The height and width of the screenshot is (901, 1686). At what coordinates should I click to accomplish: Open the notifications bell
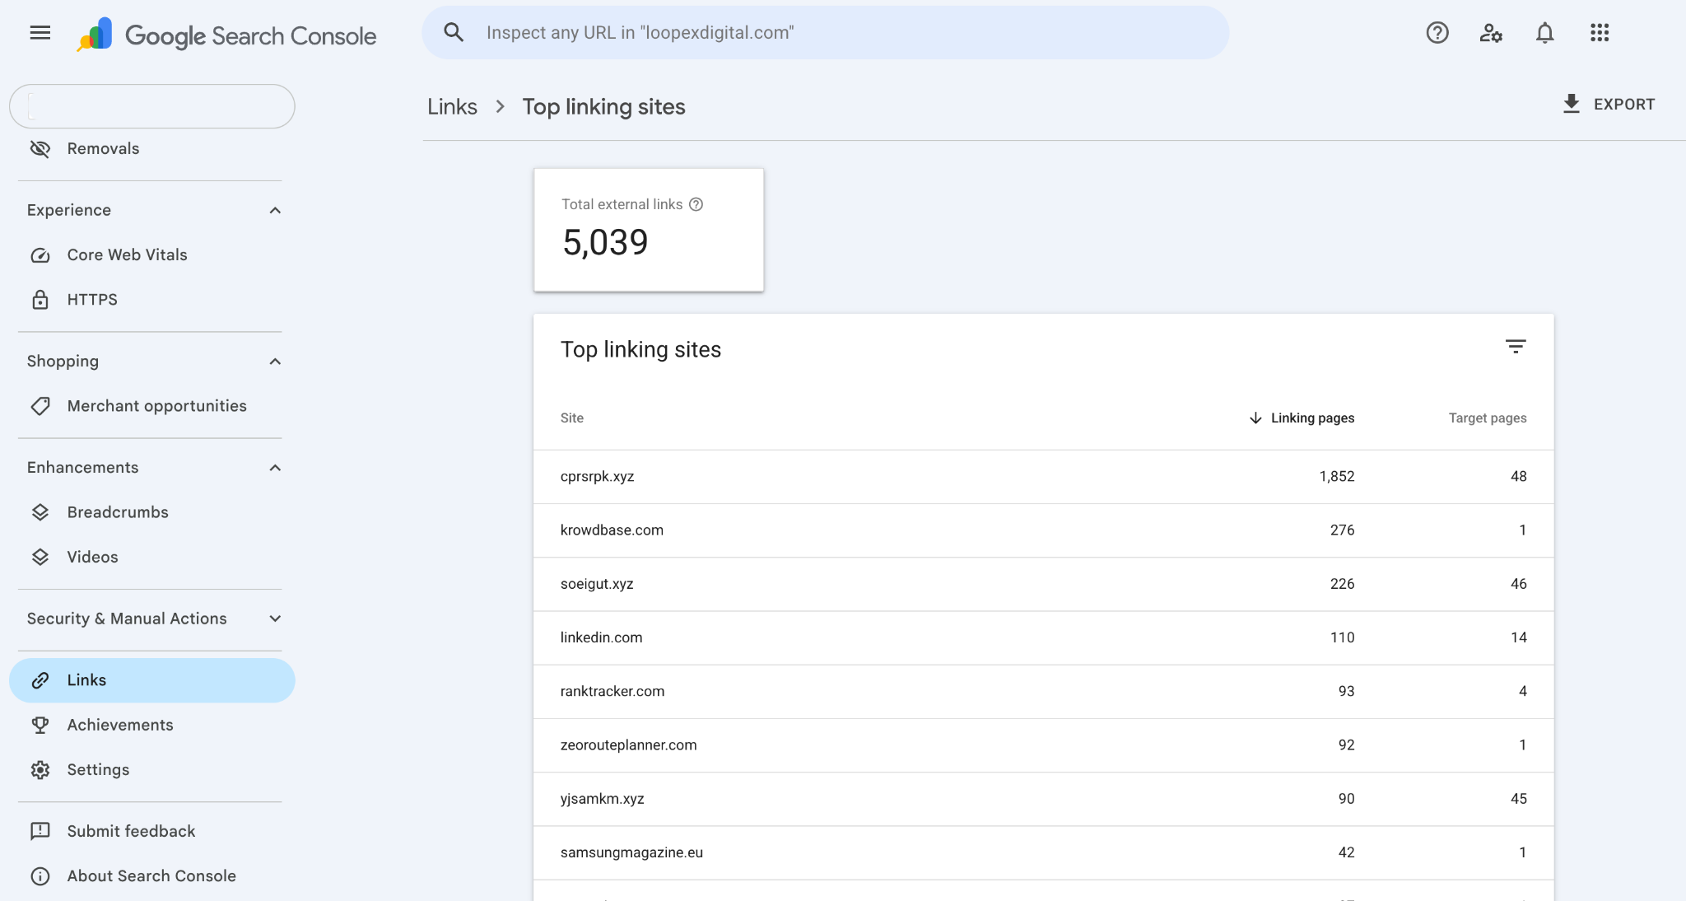(1545, 33)
